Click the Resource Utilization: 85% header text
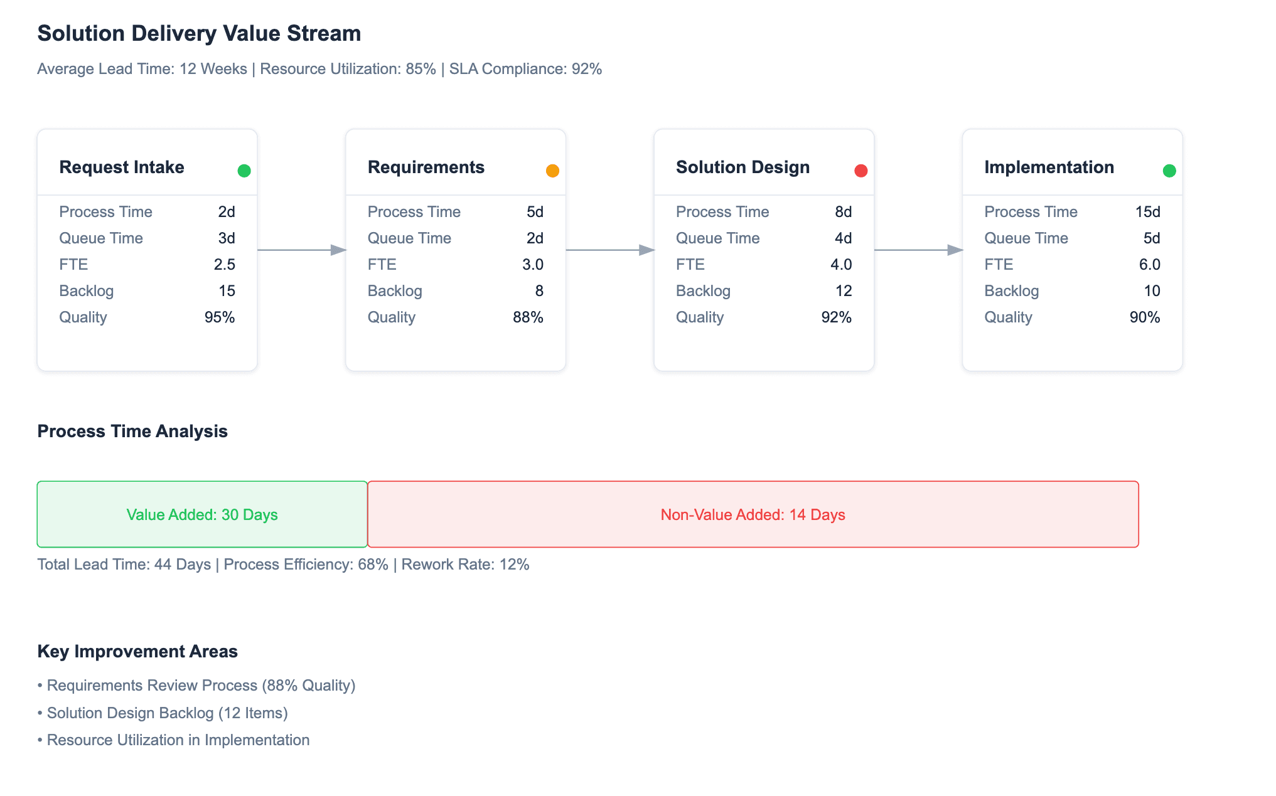This screenshot has width=1276, height=796. click(x=348, y=69)
